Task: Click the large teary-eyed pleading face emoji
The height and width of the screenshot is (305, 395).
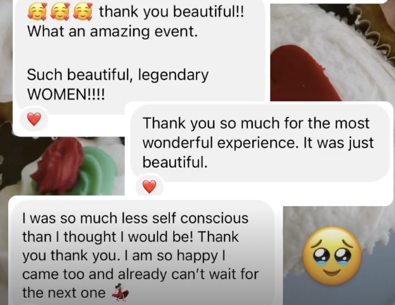Action: tap(332, 256)
